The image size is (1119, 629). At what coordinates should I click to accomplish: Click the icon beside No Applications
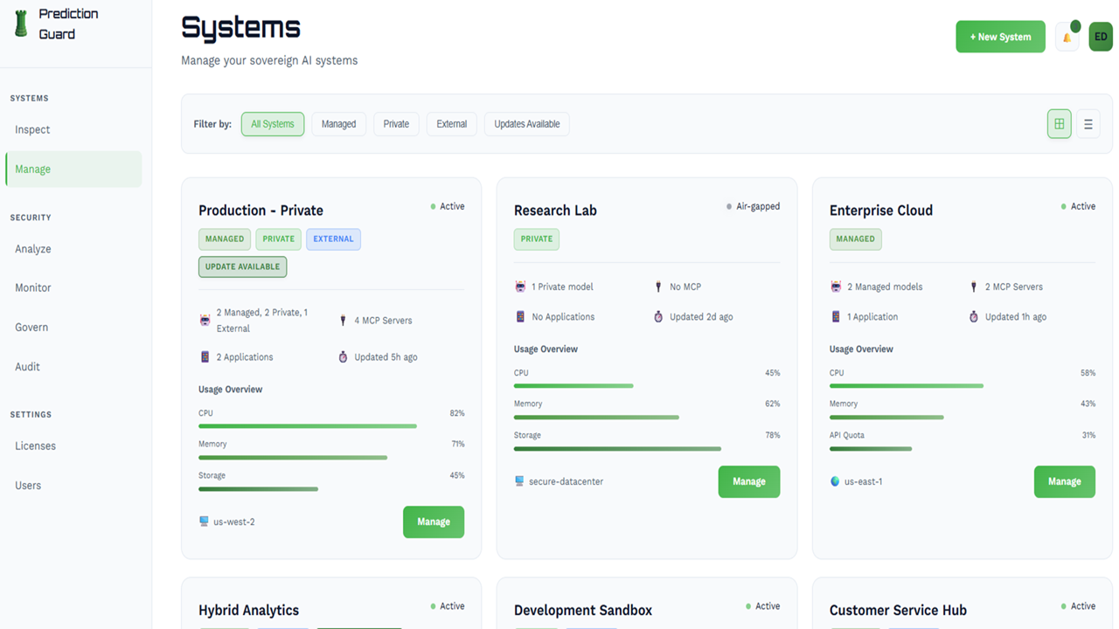point(520,317)
